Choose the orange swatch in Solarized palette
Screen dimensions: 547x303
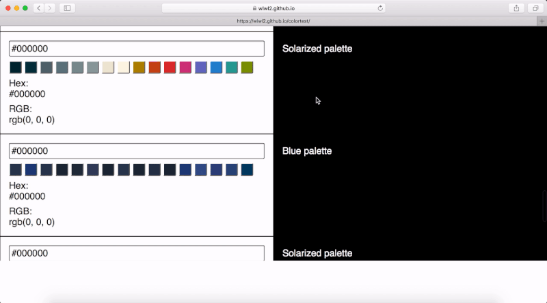point(155,67)
